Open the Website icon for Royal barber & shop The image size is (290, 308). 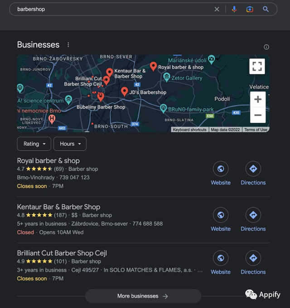pos(221,169)
